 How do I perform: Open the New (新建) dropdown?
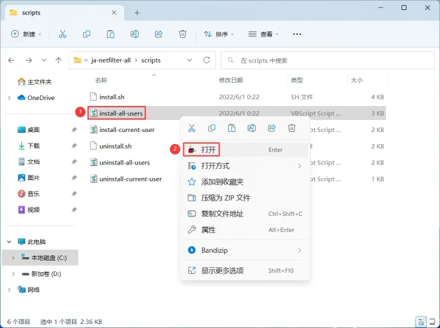(x=26, y=34)
